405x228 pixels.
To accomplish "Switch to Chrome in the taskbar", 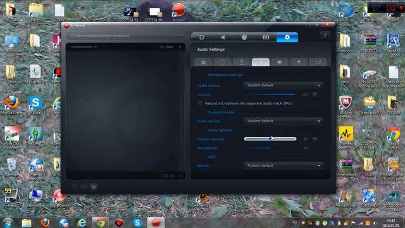I will click(x=100, y=222).
